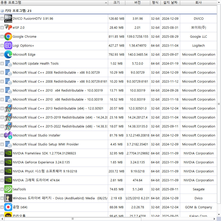Click the NVIDIA GeForce Experience icon
The image size is (221, 221).
(8, 162)
